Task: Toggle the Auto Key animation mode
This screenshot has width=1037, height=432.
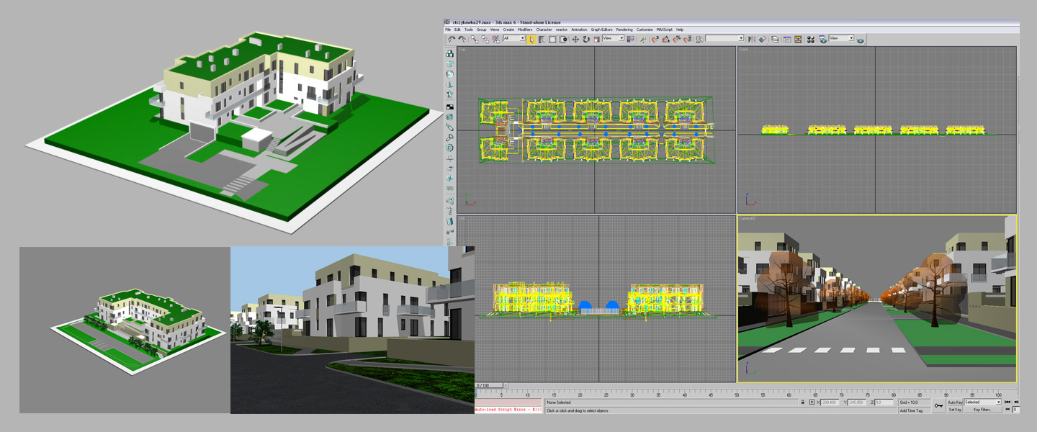Action: click(x=955, y=402)
